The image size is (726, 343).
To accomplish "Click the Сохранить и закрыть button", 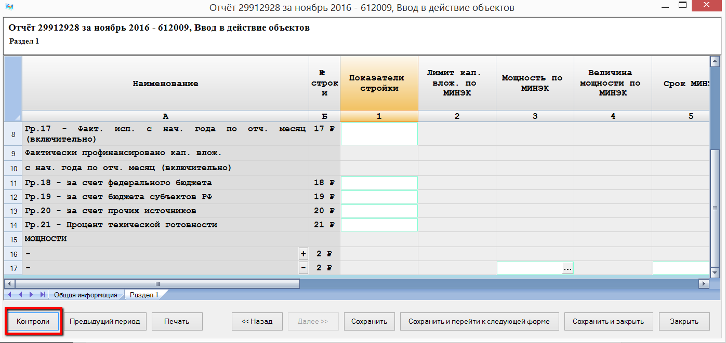I will (x=609, y=321).
